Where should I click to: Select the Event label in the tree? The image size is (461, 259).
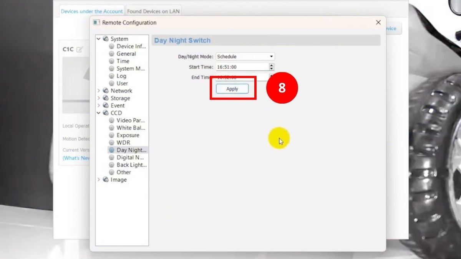coord(118,106)
